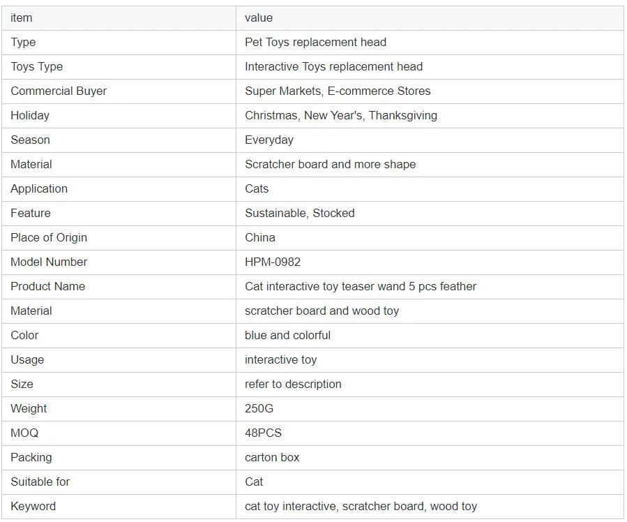Select the '250G' weight value

pyautogui.click(x=259, y=408)
